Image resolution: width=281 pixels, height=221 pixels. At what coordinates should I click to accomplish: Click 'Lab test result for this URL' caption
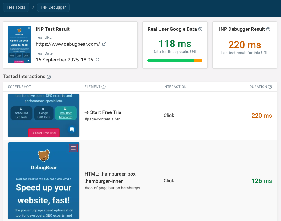tap(245, 53)
